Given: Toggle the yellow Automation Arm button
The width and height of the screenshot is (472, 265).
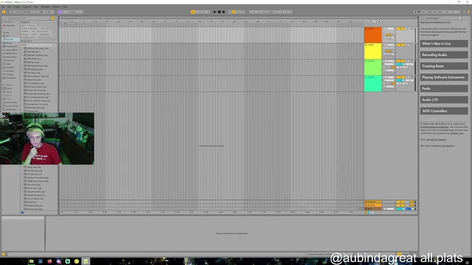Looking at the screenshot, I should (x=233, y=12).
